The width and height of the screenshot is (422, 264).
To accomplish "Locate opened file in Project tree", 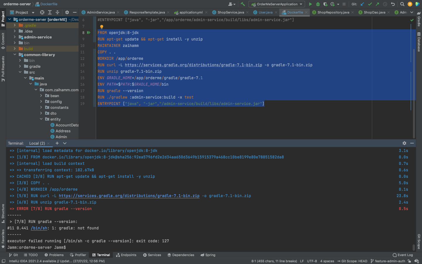I will click(x=42, y=12).
